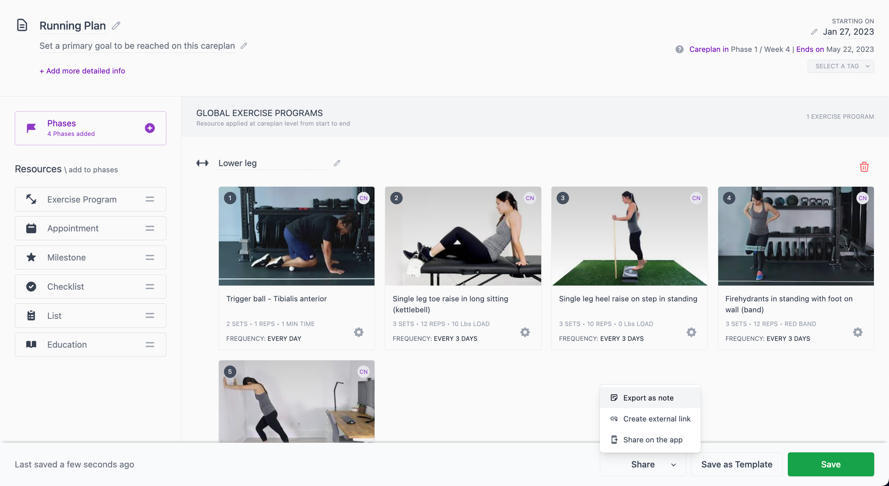Screen dimensions: 889x486
Task: Click the Phases flag icon
Action: pyautogui.click(x=31, y=128)
